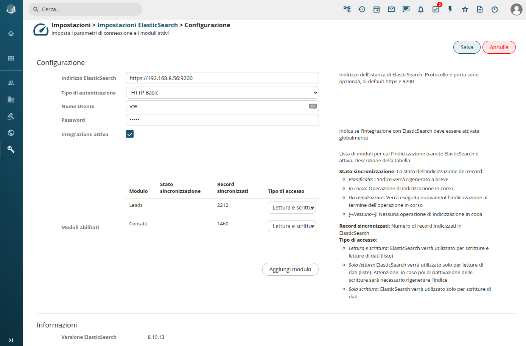526x346 pixels.
Task: Open the people icon in sidebar
Action: [x=11, y=83]
